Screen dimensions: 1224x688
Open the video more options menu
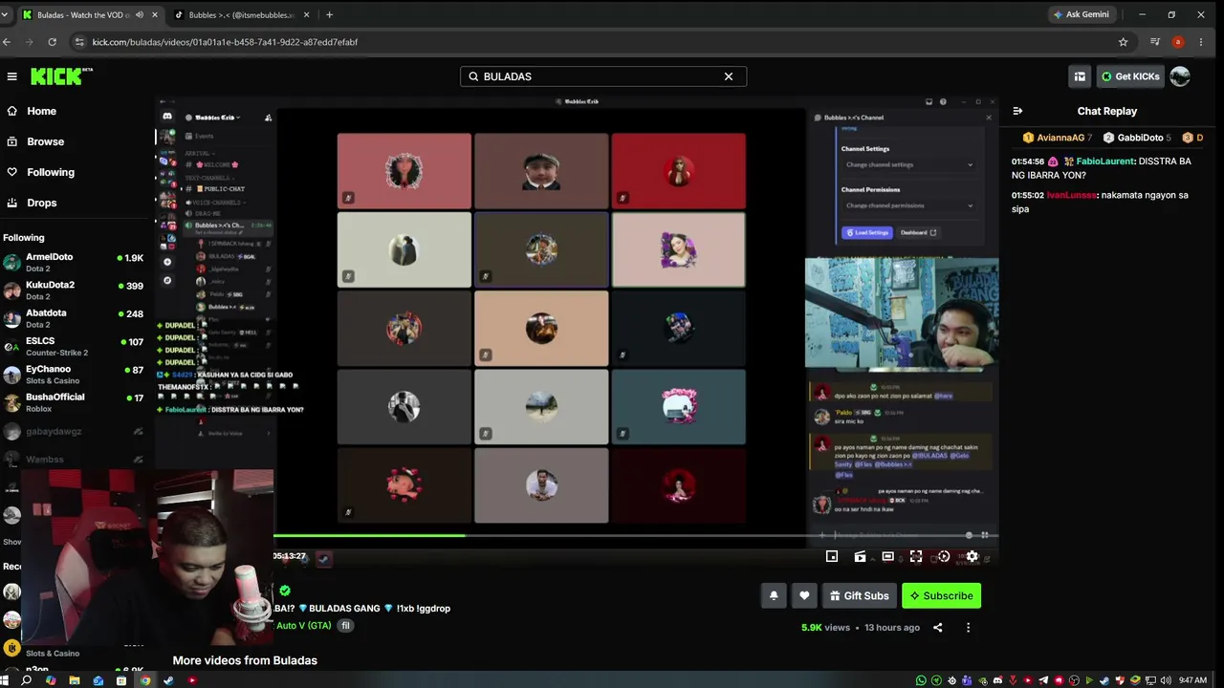(x=968, y=628)
